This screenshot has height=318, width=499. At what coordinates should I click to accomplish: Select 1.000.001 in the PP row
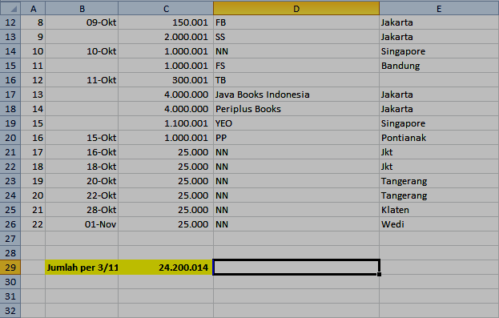click(x=166, y=138)
